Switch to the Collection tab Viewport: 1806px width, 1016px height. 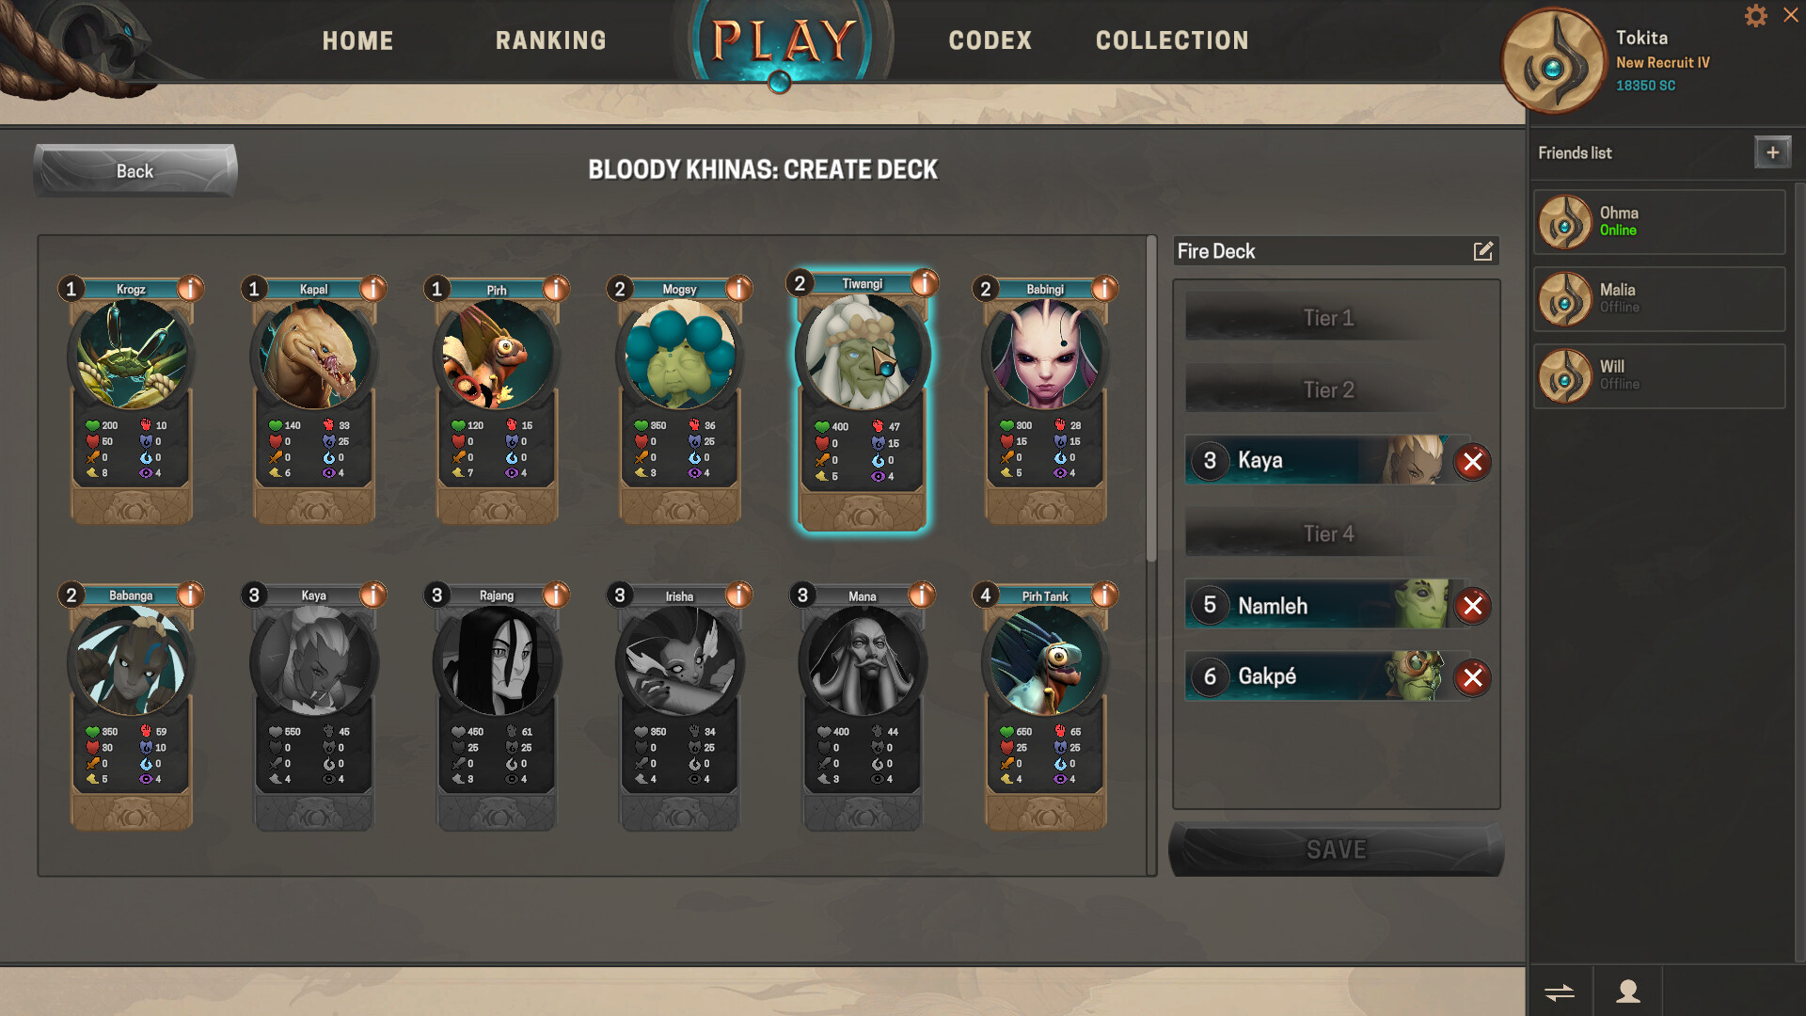[x=1172, y=40]
